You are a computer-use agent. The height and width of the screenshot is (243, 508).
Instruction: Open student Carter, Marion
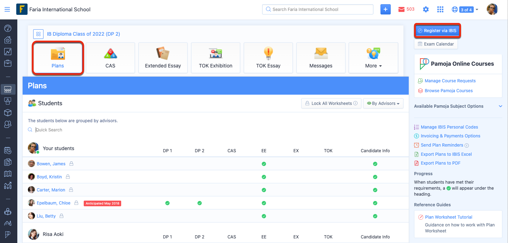[51, 190]
